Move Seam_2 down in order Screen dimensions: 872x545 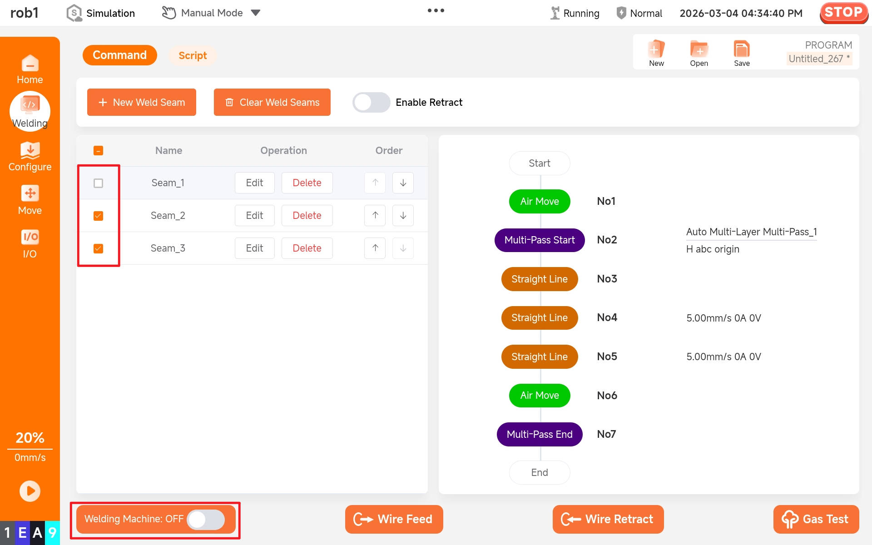click(x=403, y=215)
